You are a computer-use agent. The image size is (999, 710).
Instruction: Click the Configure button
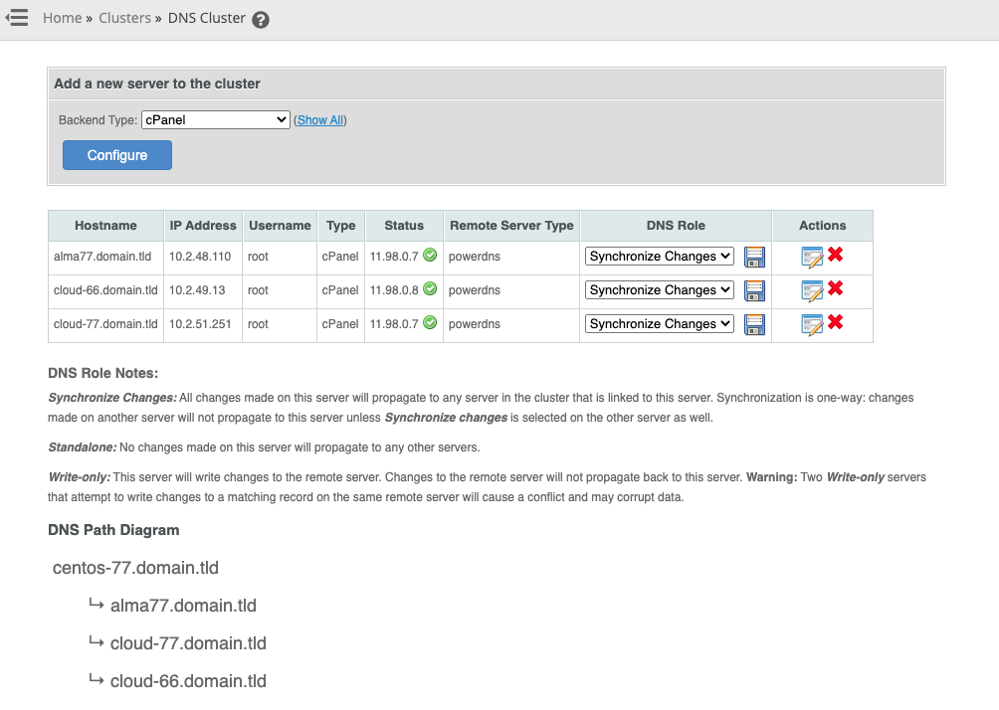(x=117, y=155)
